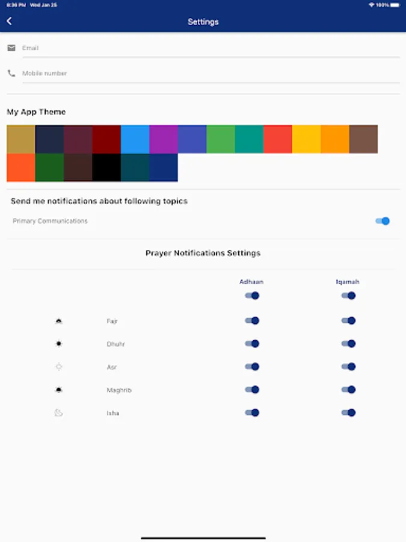The image size is (406, 542).
Task: Choose the purple app theme color
Action: [164, 139]
